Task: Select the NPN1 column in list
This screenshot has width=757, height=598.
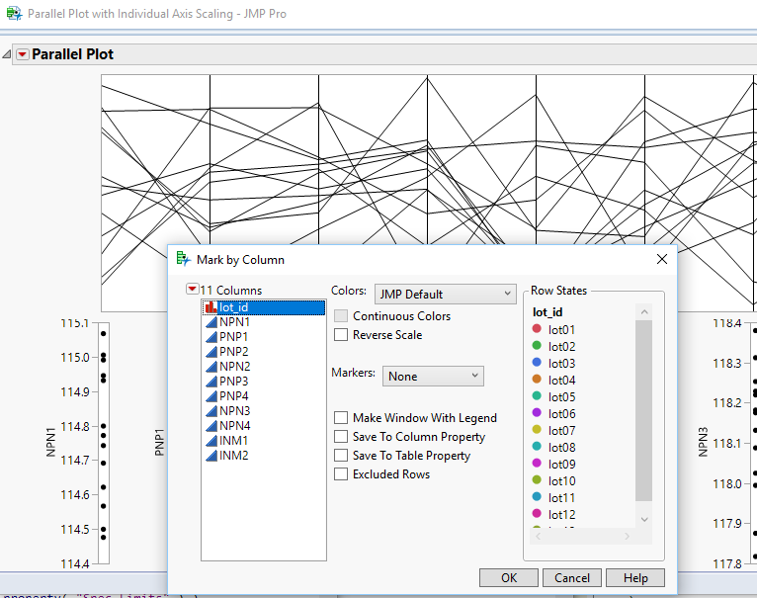Action: click(x=264, y=322)
